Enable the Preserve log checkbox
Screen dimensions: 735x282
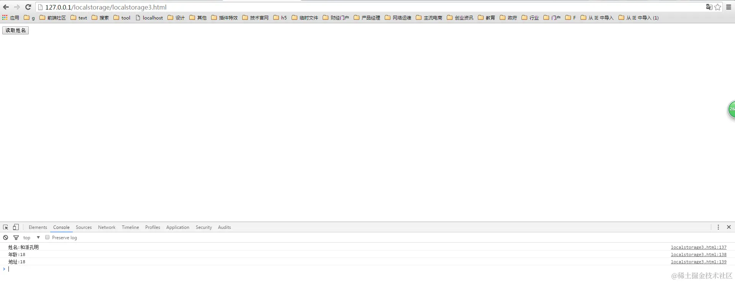point(48,237)
